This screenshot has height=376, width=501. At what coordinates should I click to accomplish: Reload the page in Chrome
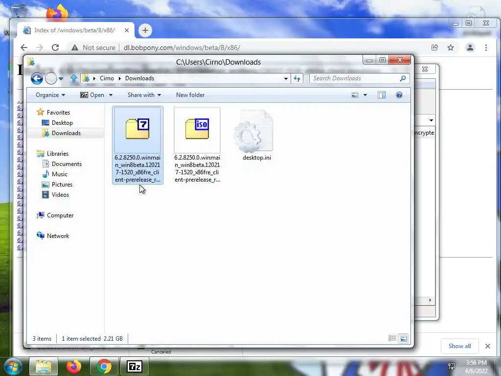click(x=55, y=47)
